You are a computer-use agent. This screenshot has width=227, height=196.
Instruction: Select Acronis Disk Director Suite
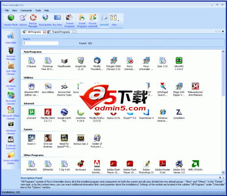(x=64, y=89)
